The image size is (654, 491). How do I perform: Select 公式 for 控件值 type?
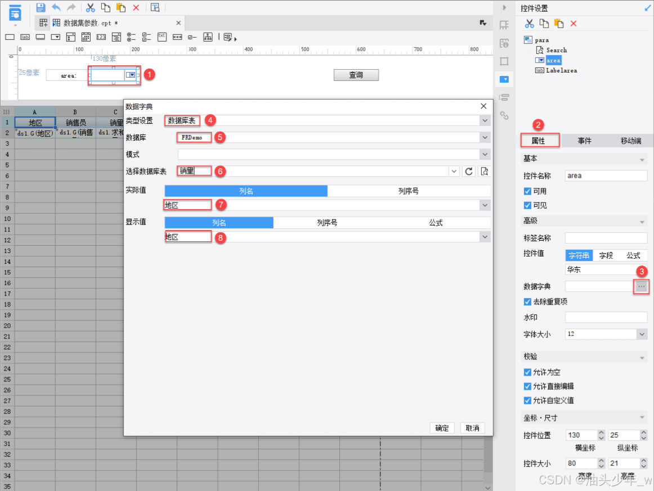pos(633,255)
